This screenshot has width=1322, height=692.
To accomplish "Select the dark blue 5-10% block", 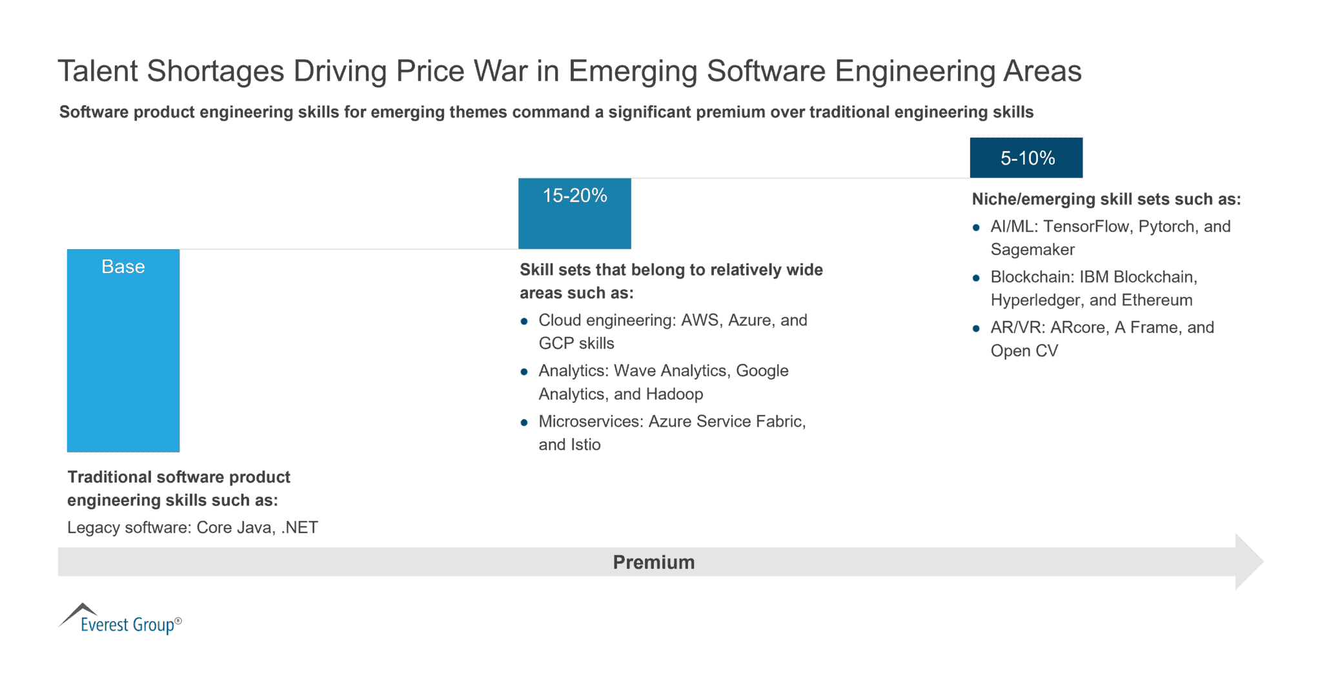I will [x=1026, y=158].
